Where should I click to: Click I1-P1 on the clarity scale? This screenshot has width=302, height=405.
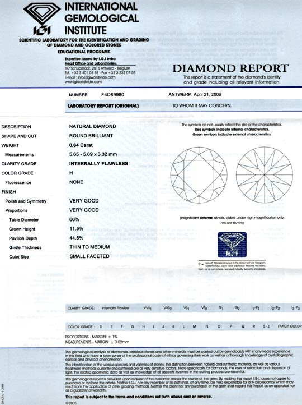256,308
